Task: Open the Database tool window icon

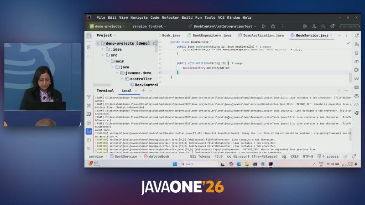Action: tap(356, 53)
